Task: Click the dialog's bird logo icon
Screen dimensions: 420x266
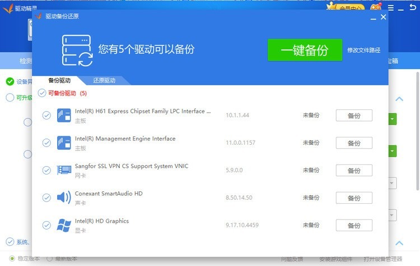Action: click(x=39, y=16)
